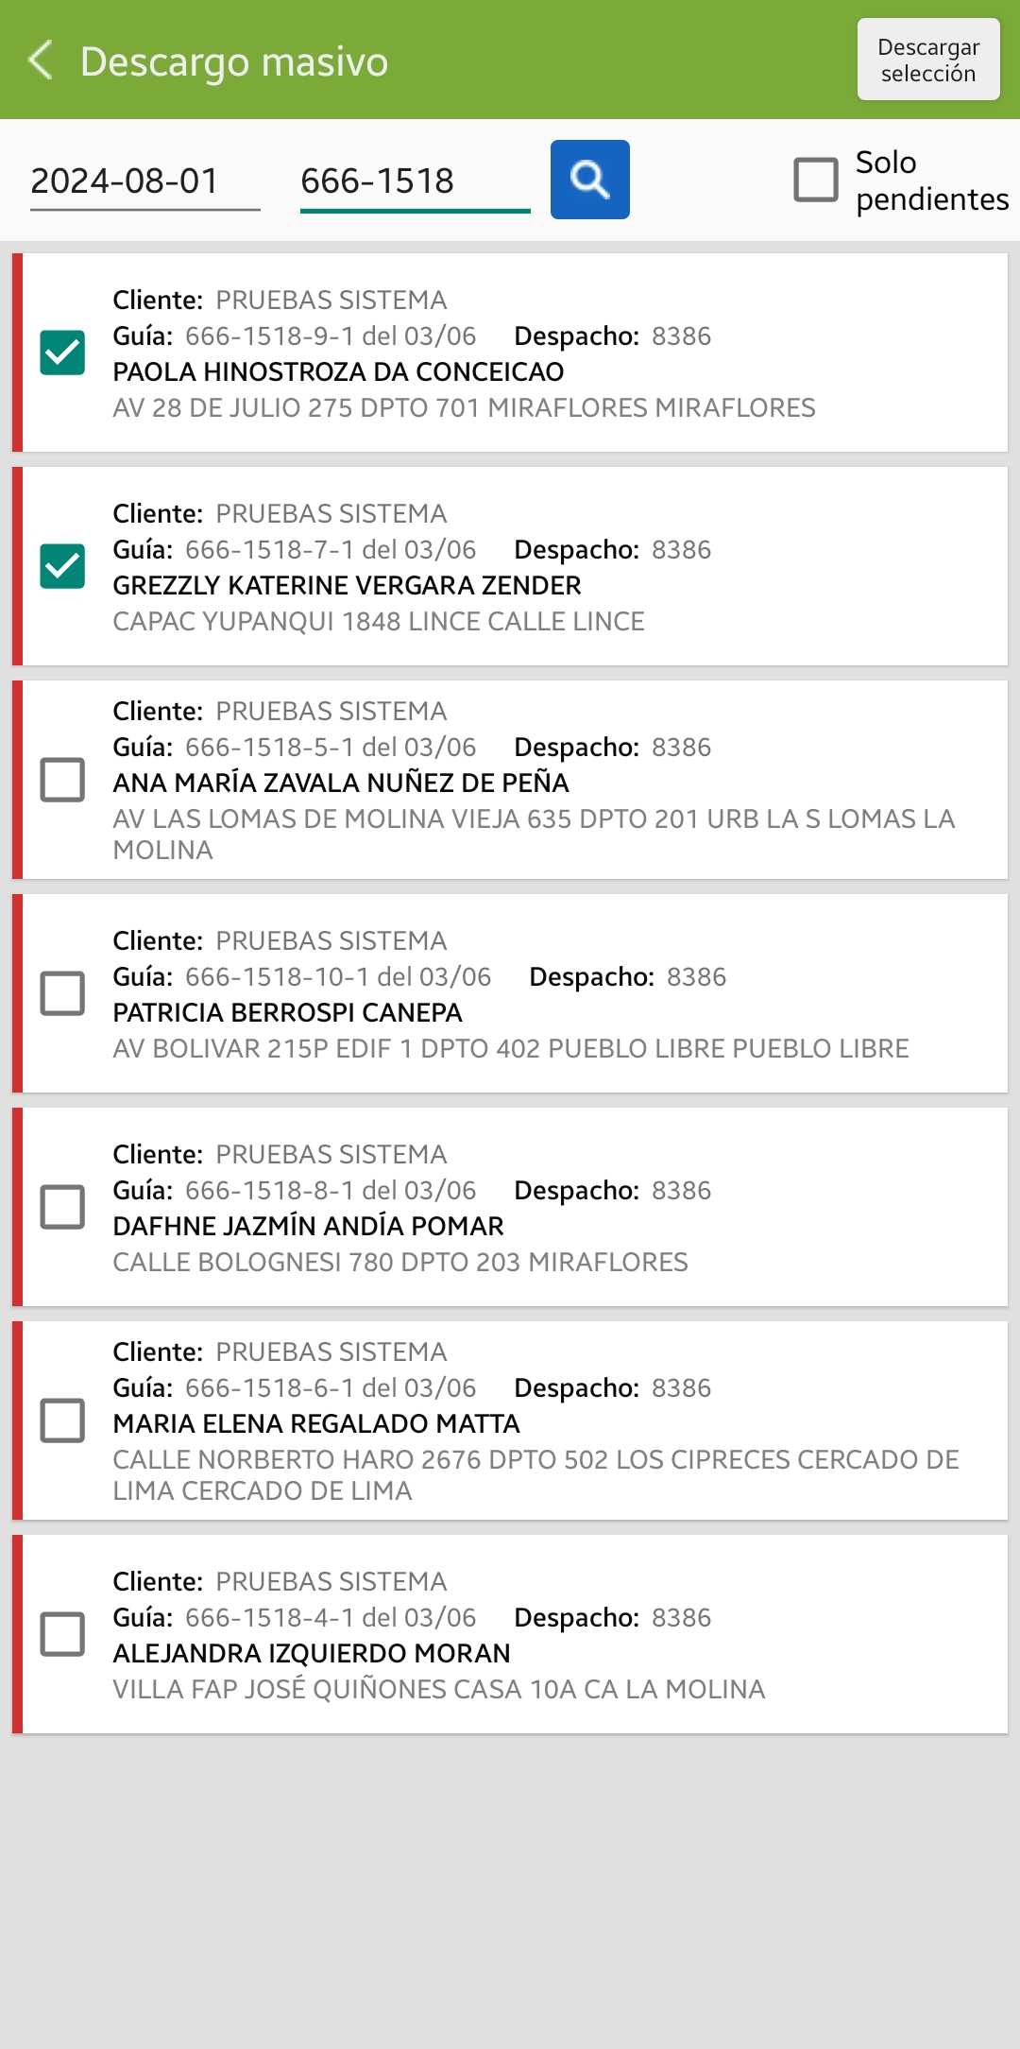Click the blue search magnifier button
Viewport: 1020px width, 2049px height.
(589, 180)
